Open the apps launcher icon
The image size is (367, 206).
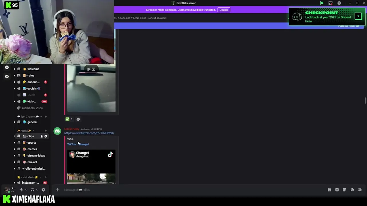click(x=360, y=190)
